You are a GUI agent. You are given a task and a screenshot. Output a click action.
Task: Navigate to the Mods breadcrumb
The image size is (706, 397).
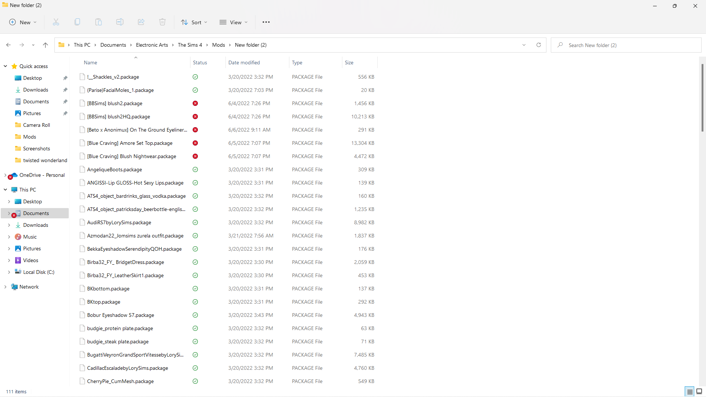[218, 45]
